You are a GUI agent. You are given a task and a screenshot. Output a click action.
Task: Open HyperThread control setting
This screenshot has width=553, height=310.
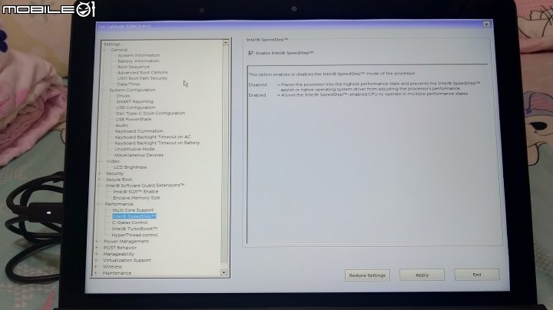tap(134, 235)
